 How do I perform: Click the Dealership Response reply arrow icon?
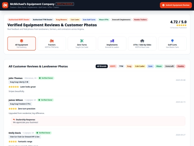coord(14,120)
